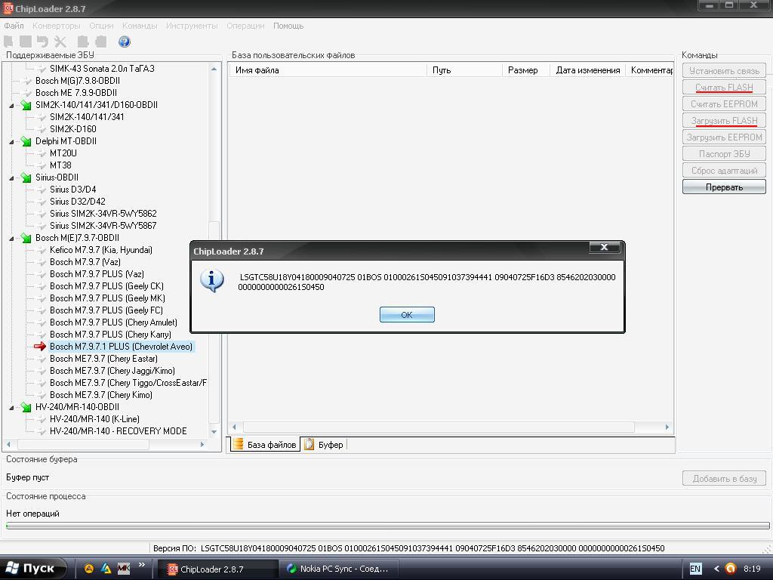
Task: Switch to Nokia PC Sync in the taskbar
Action: (x=339, y=569)
